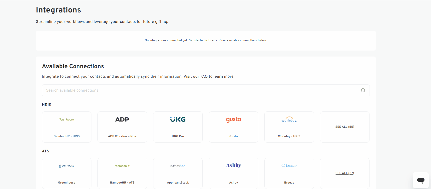431x189 pixels.
Task: Select the BambooHR - HRIS label
Action: tap(67, 136)
